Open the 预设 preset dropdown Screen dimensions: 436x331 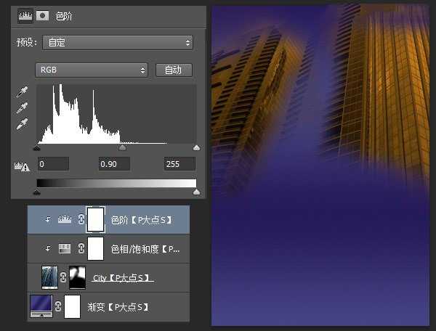point(117,43)
